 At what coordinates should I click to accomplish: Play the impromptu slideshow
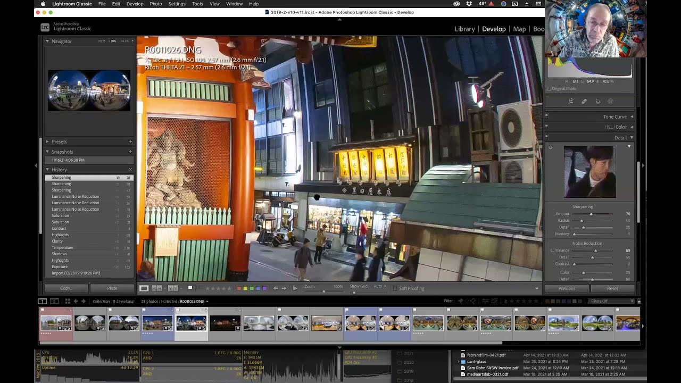click(295, 288)
